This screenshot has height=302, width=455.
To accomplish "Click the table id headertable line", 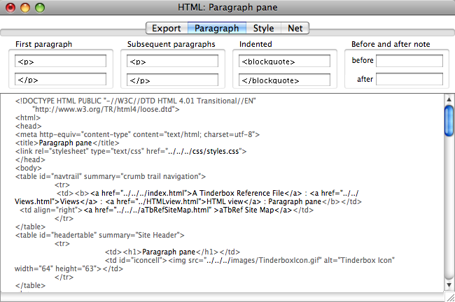I will pos(99,235).
